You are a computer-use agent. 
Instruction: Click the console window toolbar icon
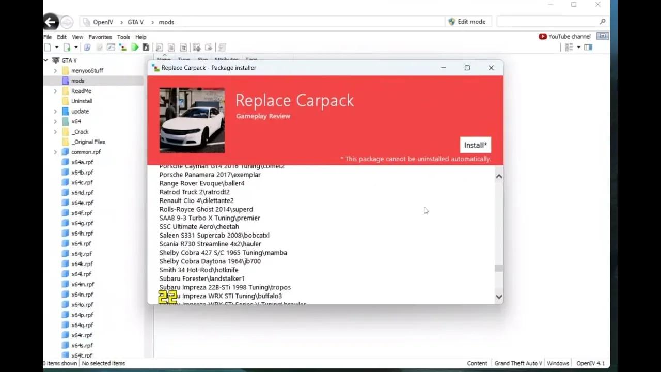click(x=111, y=47)
